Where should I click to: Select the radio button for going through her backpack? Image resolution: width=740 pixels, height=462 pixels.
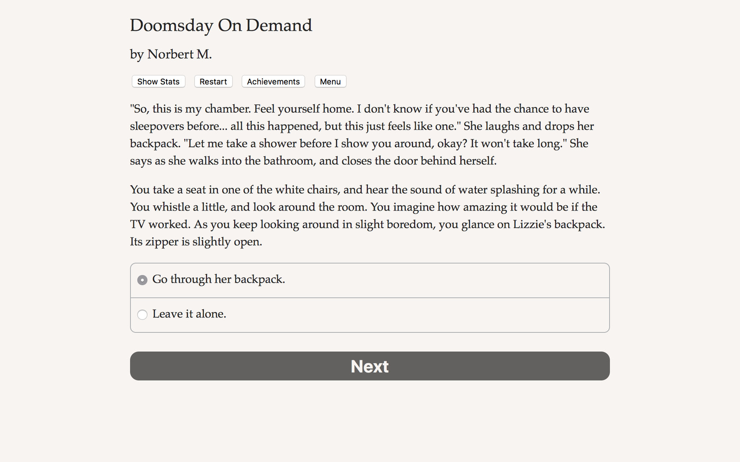coord(142,280)
